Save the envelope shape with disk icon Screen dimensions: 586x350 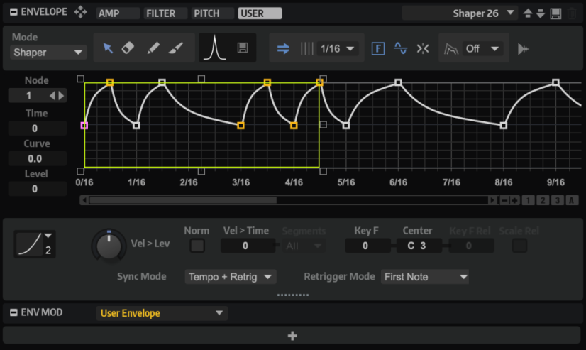pos(243,48)
